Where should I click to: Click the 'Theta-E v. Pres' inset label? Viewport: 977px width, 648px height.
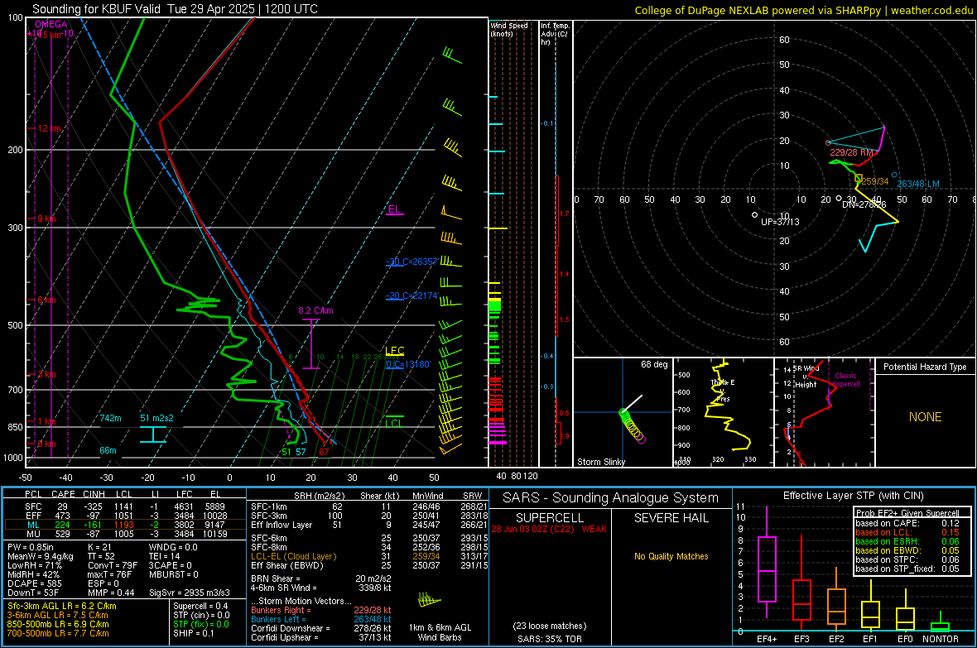coord(723,390)
